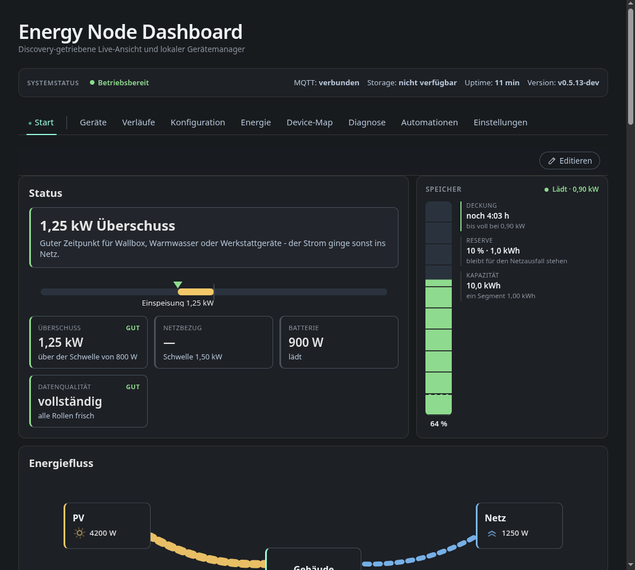Click 'über der Schwelle von 800 W'
Image resolution: width=635 pixels, height=570 pixels.
[88, 357]
